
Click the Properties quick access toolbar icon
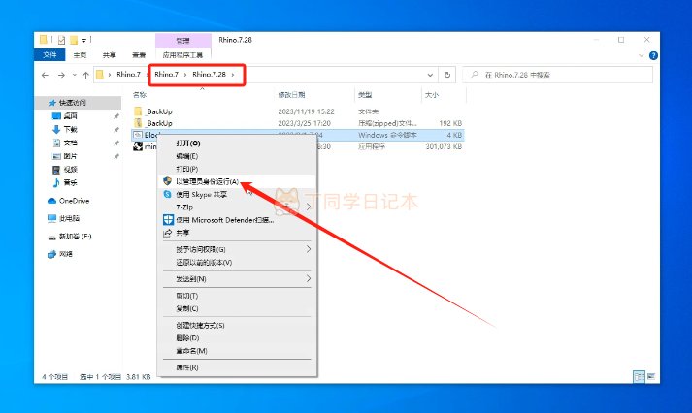point(61,40)
